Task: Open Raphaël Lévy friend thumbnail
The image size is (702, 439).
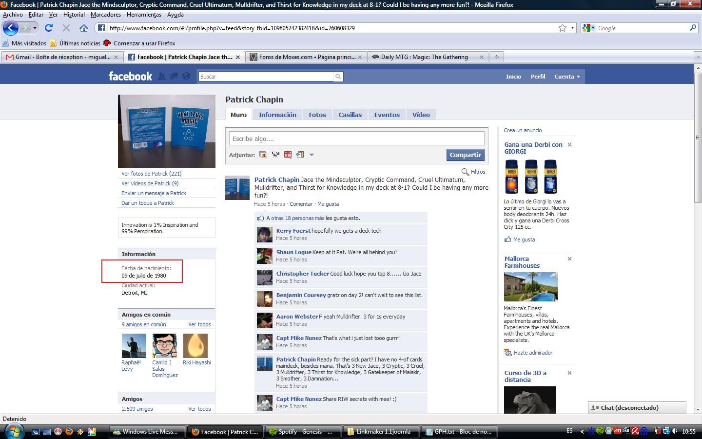Action: (134, 346)
